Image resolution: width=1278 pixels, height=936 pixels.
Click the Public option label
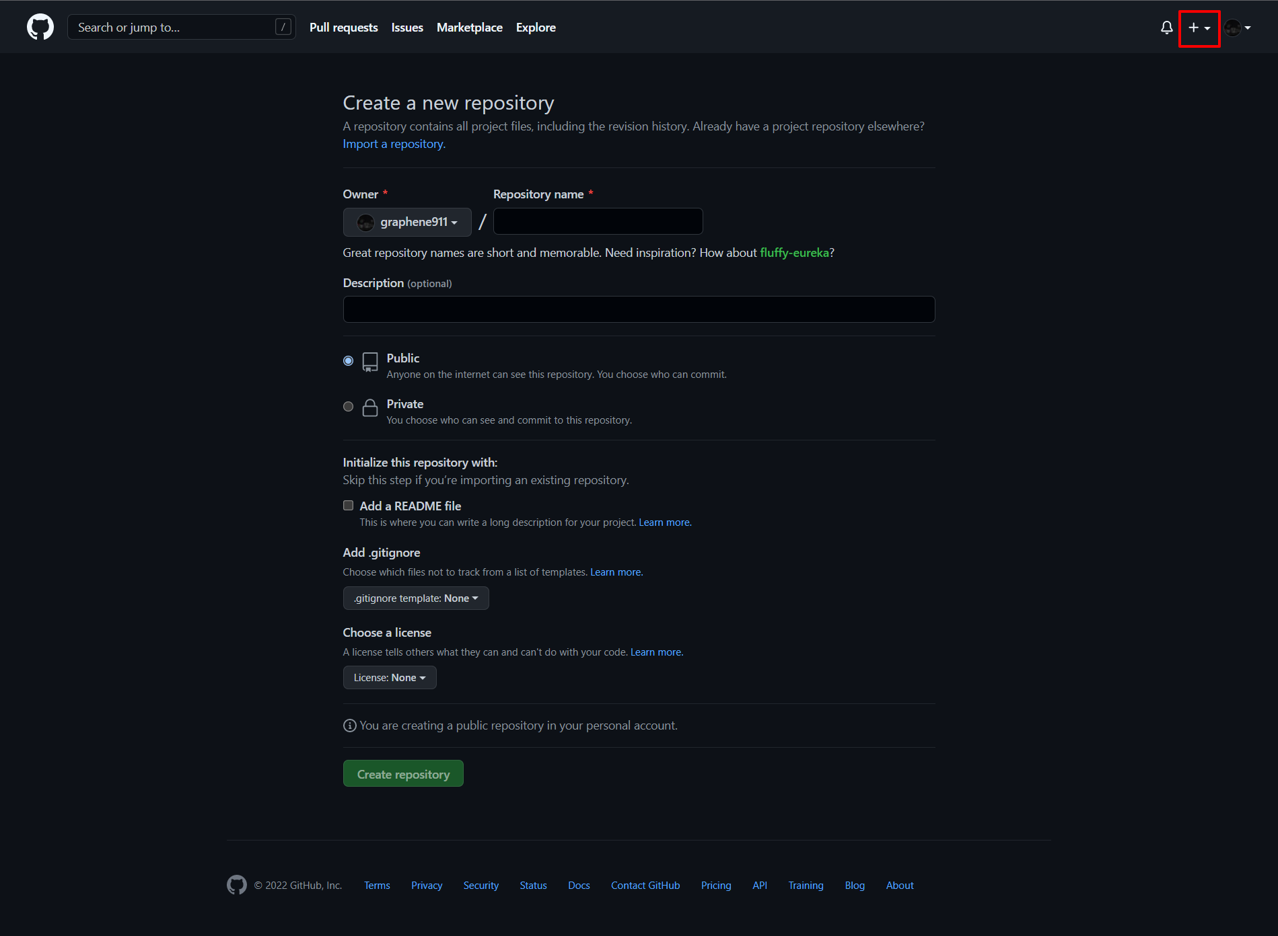[x=403, y=358]
